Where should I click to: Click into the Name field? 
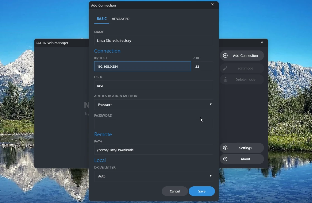153,40
